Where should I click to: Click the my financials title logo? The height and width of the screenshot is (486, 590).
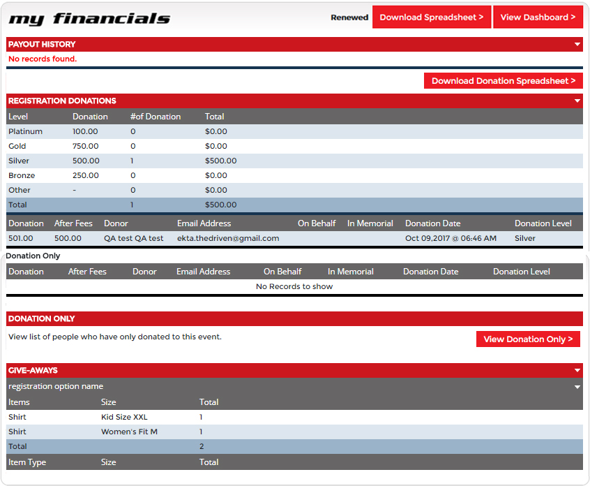[x=89, y=19]
